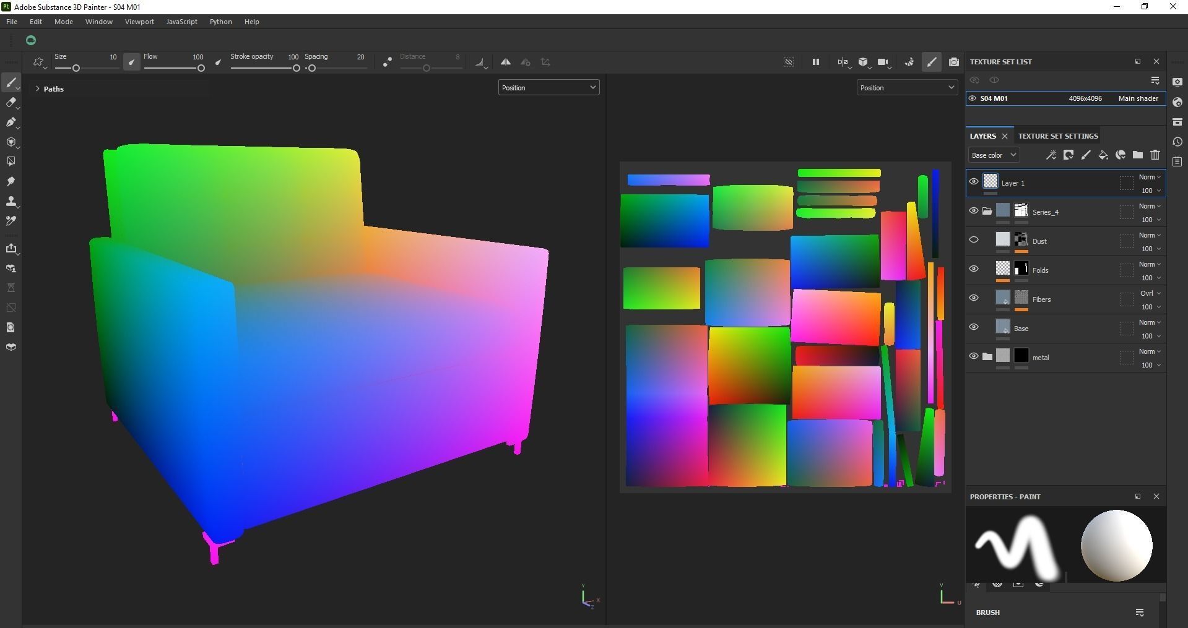Hide the Folds layer
This screenshot has height=628, width=1188.
(973, 269)
